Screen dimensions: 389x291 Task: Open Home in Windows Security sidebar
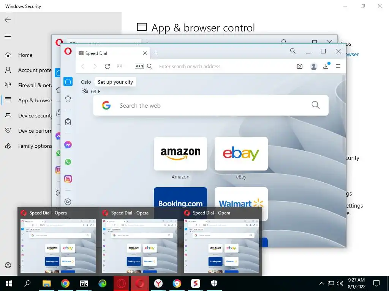[25, 55]
